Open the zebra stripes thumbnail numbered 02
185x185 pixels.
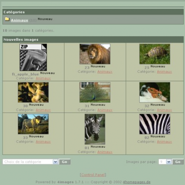click(x=155, y=124)
